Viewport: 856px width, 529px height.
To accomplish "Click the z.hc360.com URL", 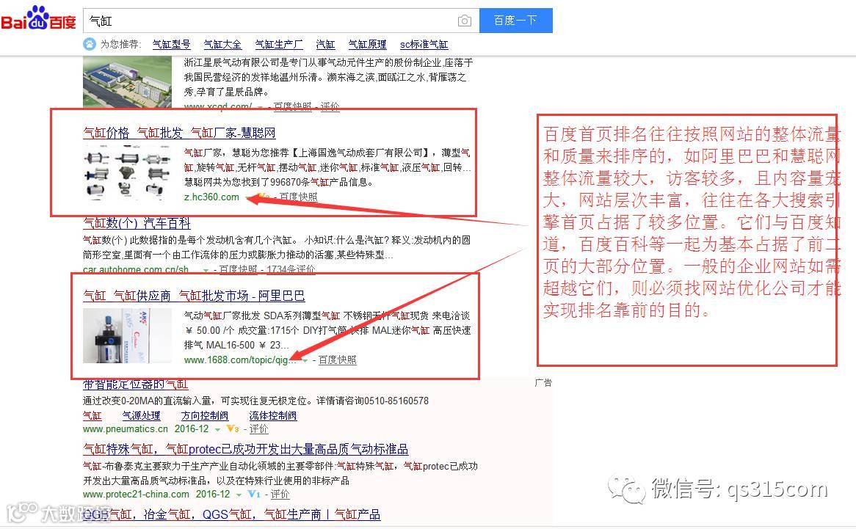I will [212, 197].
